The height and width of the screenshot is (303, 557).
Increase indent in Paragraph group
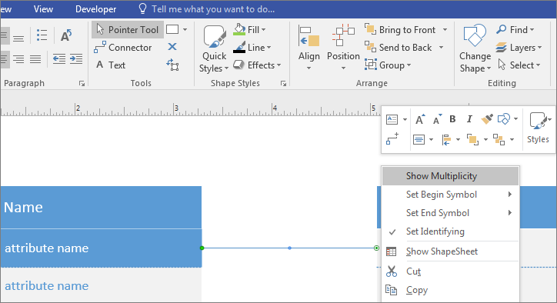[x=76, y=58]
